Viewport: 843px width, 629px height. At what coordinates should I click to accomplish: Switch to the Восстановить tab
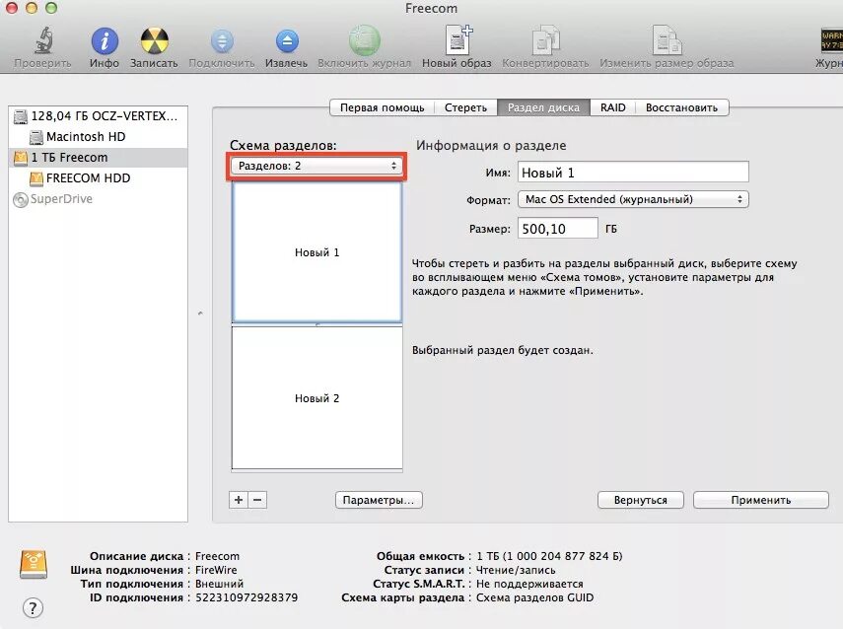681,107
